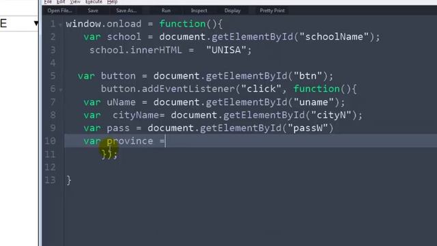Select line number 2 in the gutter
437x246 pixels.
pos(53,37)
